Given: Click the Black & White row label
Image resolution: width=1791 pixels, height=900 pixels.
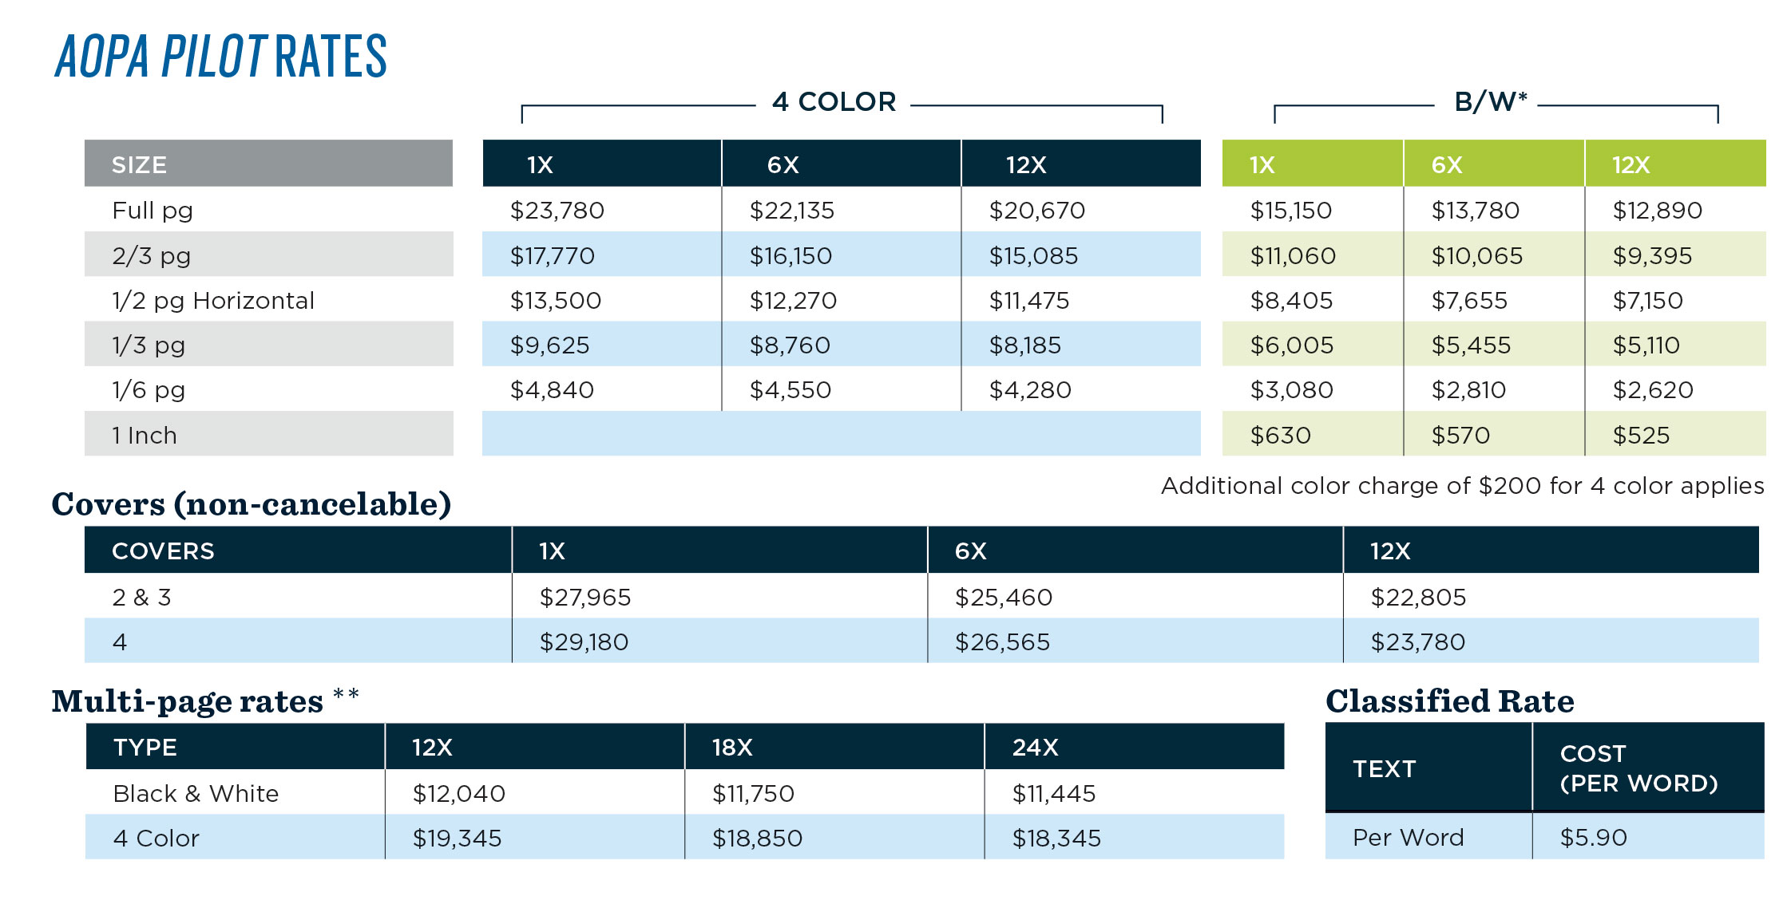Looking at the screenshot, I should [196, 794].
